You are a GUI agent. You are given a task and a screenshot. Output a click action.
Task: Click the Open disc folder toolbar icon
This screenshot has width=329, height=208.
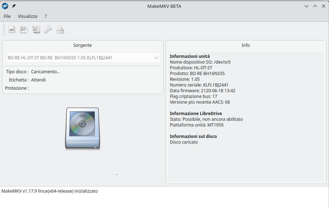coord(24,30)
